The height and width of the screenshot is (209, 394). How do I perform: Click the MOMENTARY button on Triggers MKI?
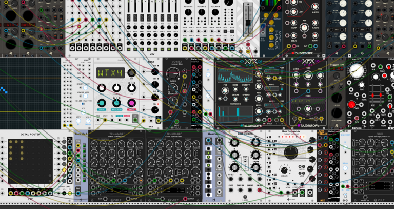[337, 113]
